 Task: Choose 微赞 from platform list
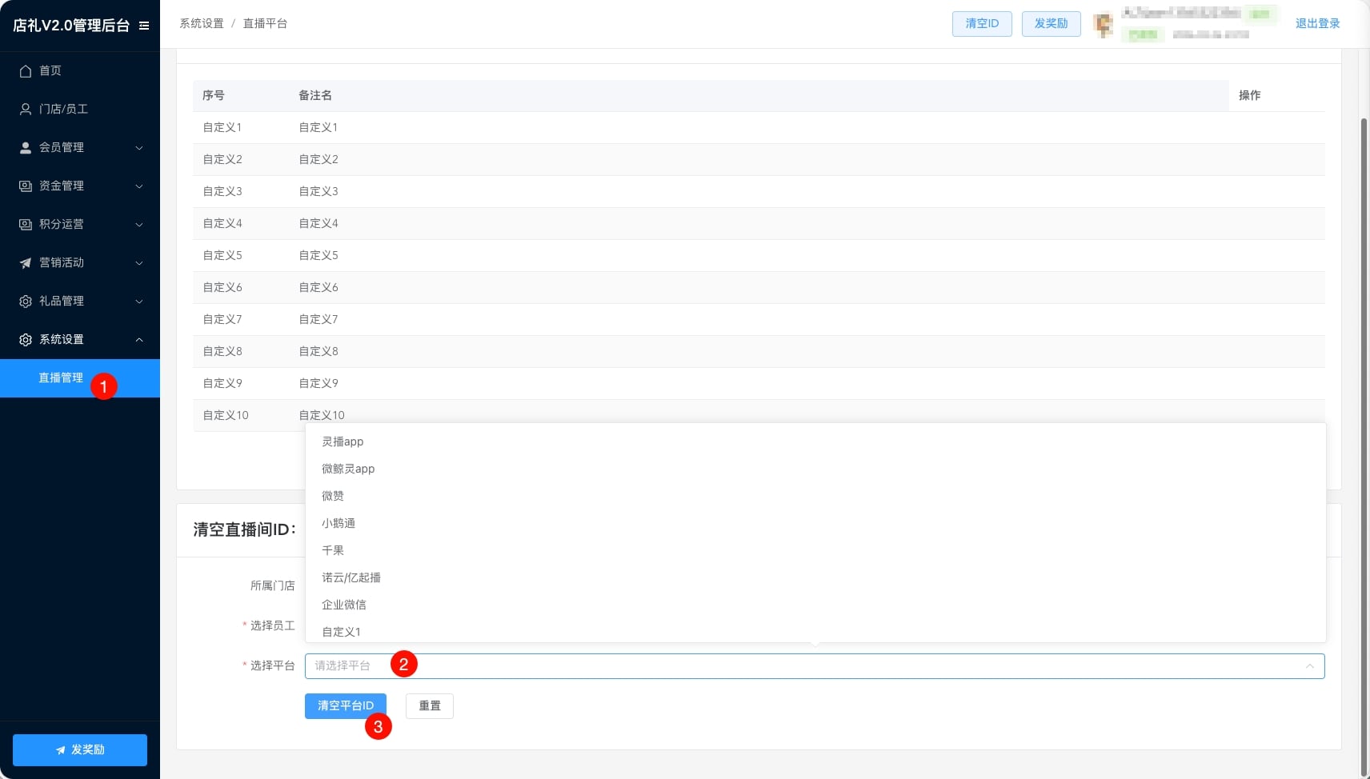333,496
